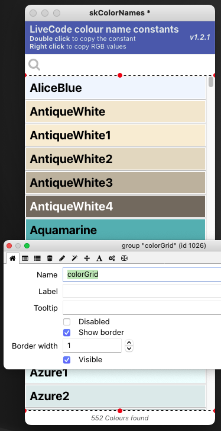
Task: Select the AntiqueWhite3 colour row
Action: [x=115, y=183]
